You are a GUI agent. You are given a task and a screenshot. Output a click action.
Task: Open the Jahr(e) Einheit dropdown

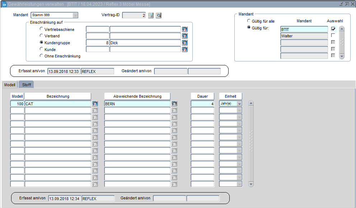(x=239, y=103)
